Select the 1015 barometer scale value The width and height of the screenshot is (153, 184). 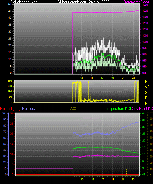coord(145,23)
